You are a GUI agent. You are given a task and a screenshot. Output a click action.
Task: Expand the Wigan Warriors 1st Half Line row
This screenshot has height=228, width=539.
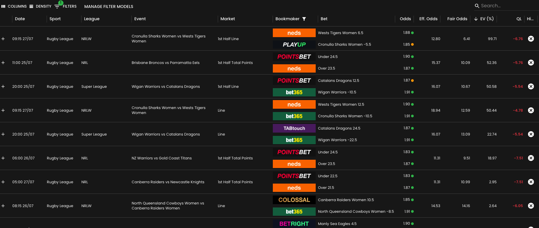[x=3, y=86]
